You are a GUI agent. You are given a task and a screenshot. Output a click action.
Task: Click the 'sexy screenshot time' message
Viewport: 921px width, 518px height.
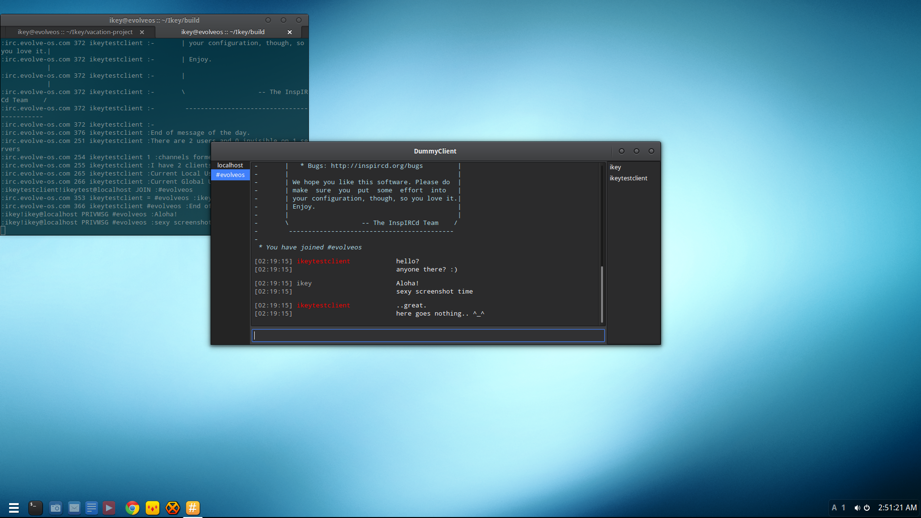tap(435, 292)
